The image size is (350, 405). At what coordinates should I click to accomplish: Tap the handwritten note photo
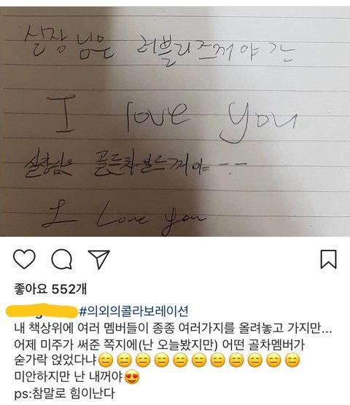click(x=175, y=122)
